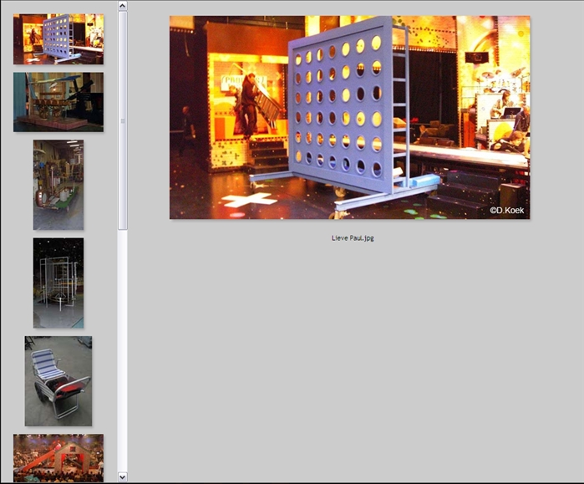The image size is (584, 484).
Task: Click the scroll up arrow of thumbnail list
Action: coord(123,6)
